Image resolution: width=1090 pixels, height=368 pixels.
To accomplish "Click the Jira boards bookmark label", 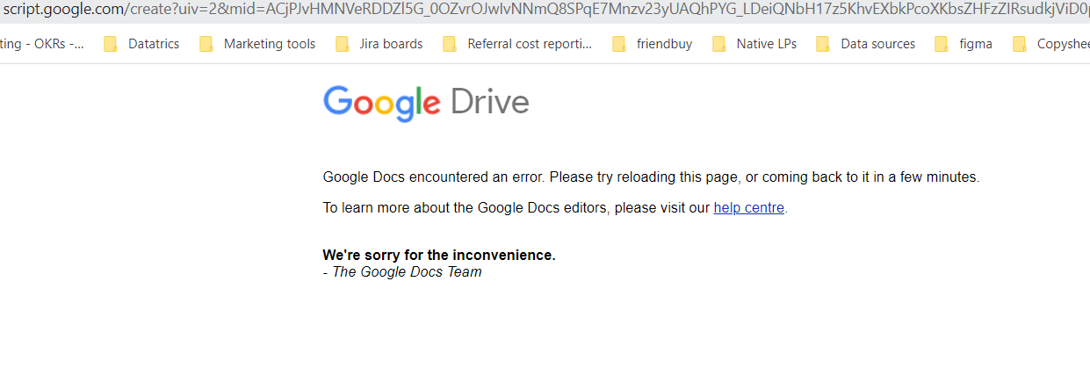I will 391,44.
